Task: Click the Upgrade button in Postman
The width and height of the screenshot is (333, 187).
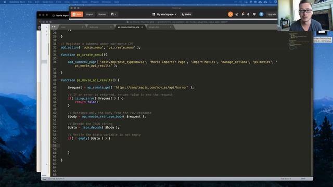Action: tap(272, 14)
